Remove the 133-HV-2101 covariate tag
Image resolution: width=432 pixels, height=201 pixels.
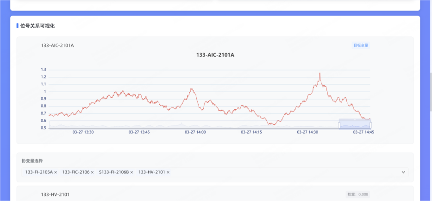[168, 172]
